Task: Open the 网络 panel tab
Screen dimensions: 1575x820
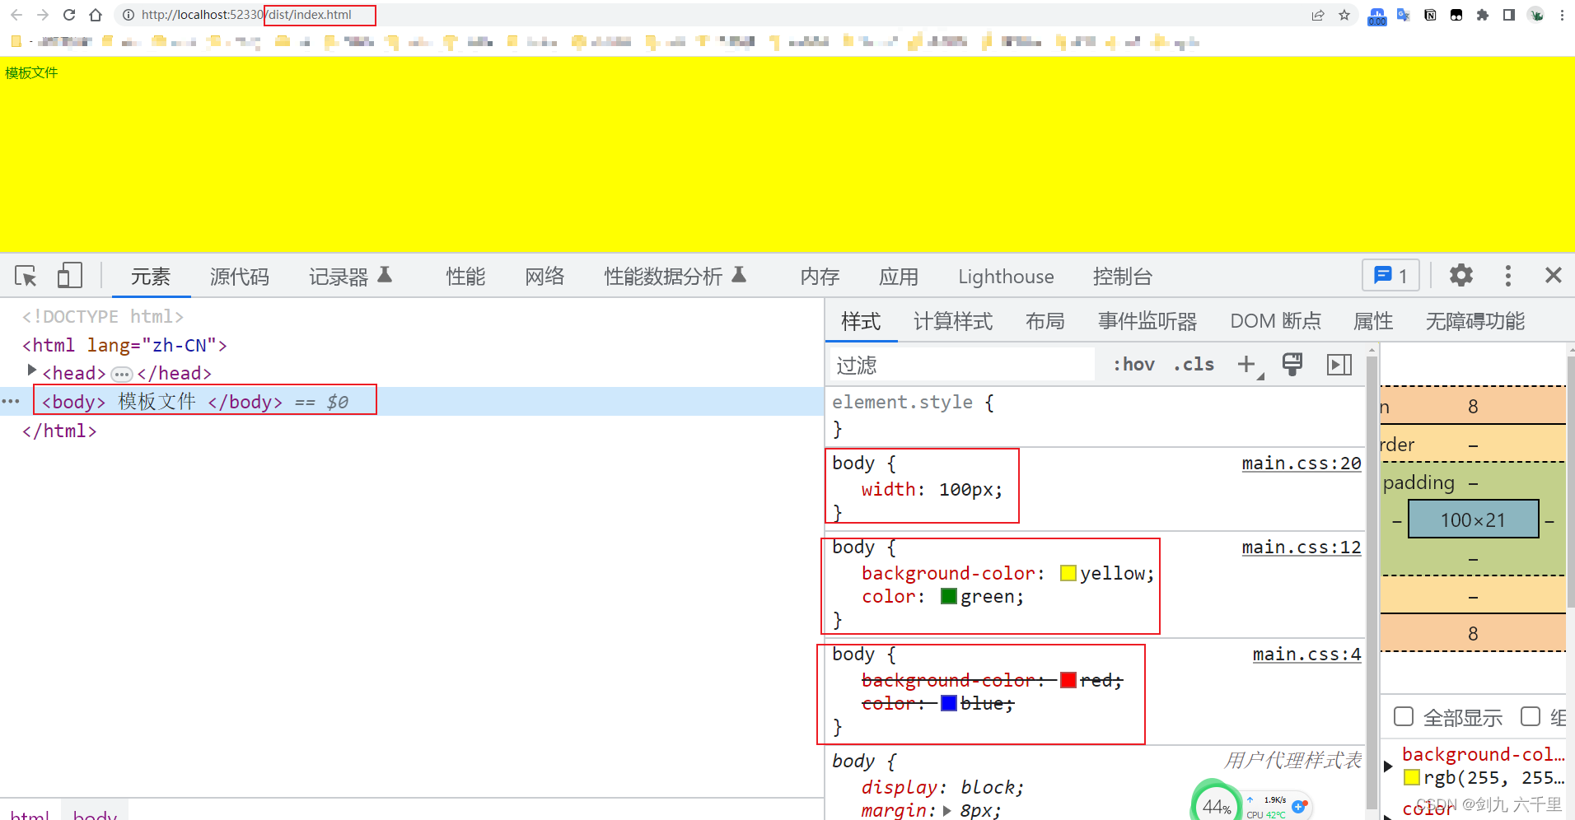Action: (544, 277)
